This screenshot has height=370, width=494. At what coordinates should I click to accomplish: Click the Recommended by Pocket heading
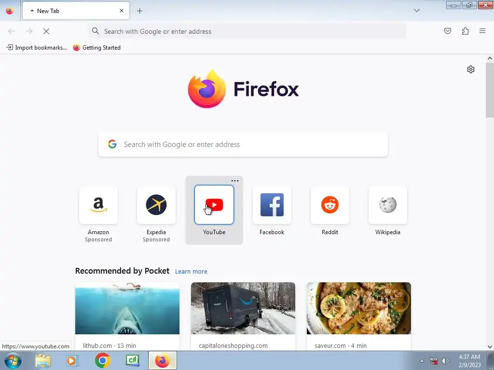click(122, 271)
